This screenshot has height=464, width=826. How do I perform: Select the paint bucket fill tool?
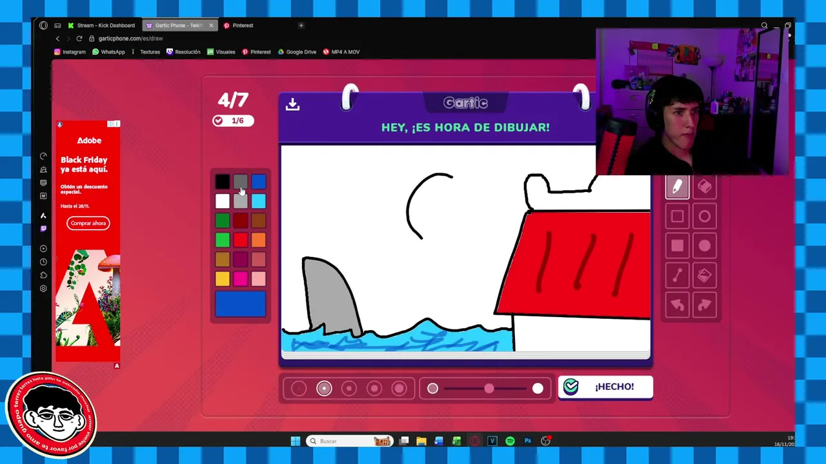point(704,276)
